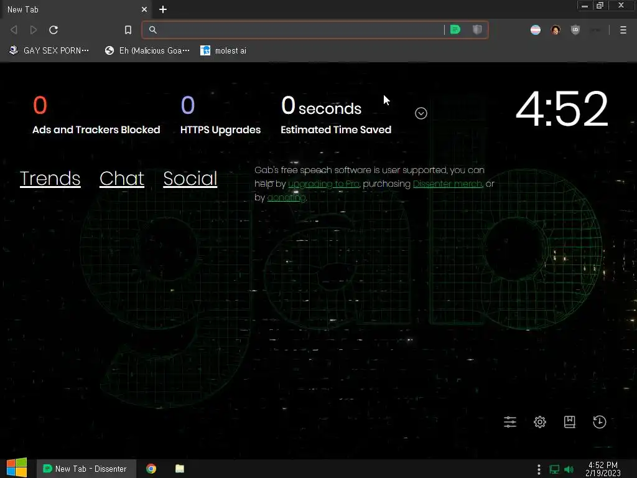Screen dimensions: 637x478
Task: Click the face avatar extension icon
Action: point(556,30)
